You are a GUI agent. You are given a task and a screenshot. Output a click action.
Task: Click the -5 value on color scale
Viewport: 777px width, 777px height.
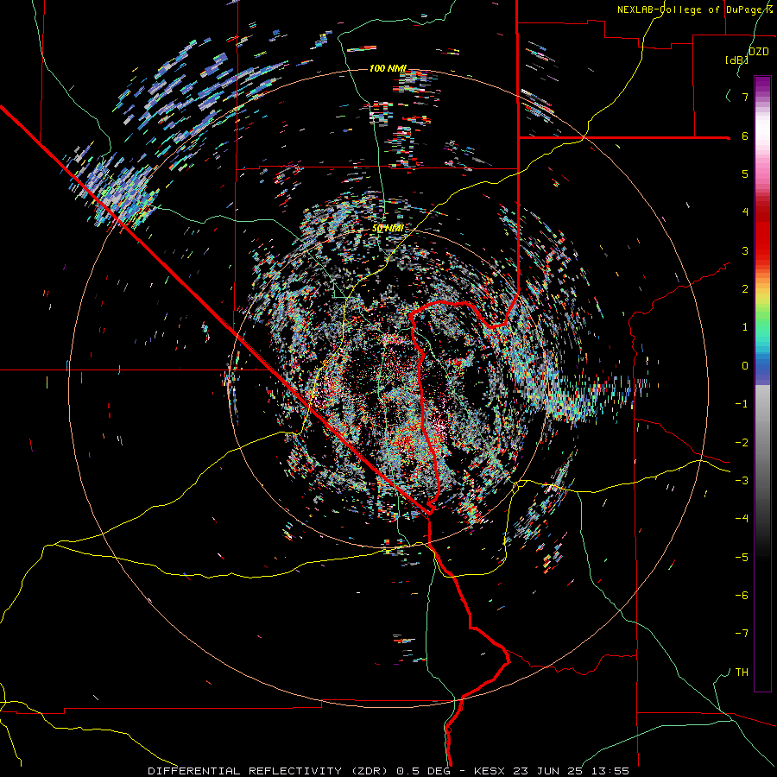click(x=742, y=558)
